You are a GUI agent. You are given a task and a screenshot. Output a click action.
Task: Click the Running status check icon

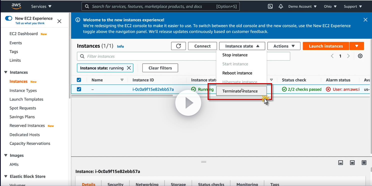pos(193,89)
